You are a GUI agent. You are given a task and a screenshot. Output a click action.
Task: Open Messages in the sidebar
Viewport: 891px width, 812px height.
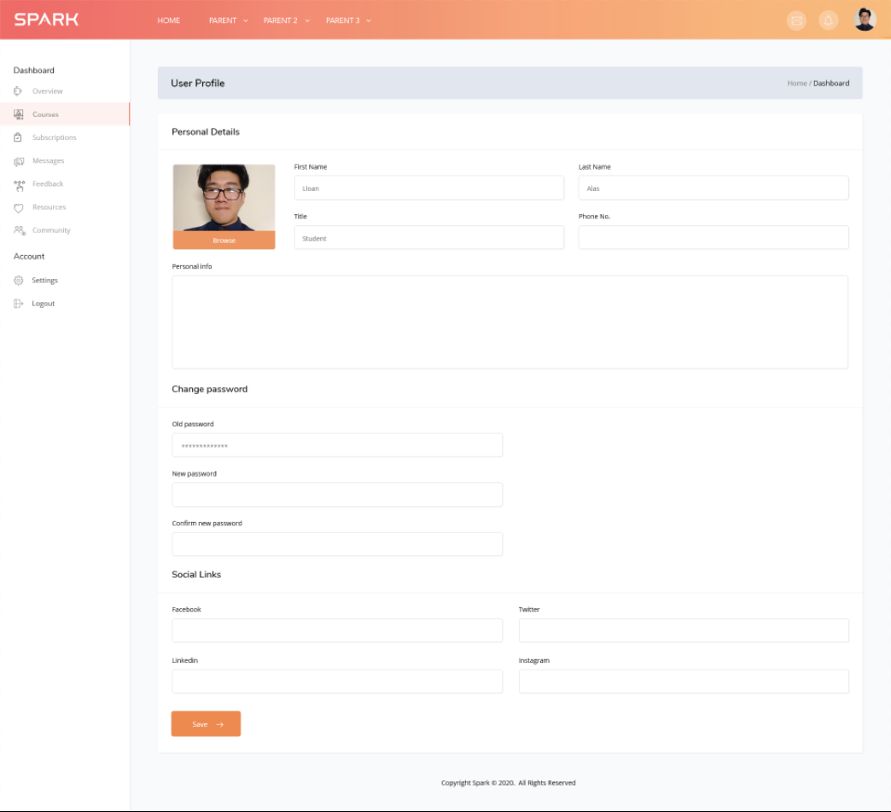click(48, 160)
